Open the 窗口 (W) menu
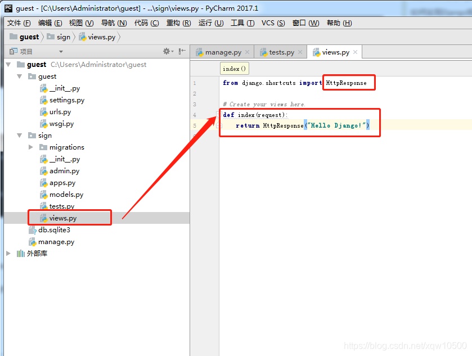Screen dimensions: 472x356 (x=305, y=23)
